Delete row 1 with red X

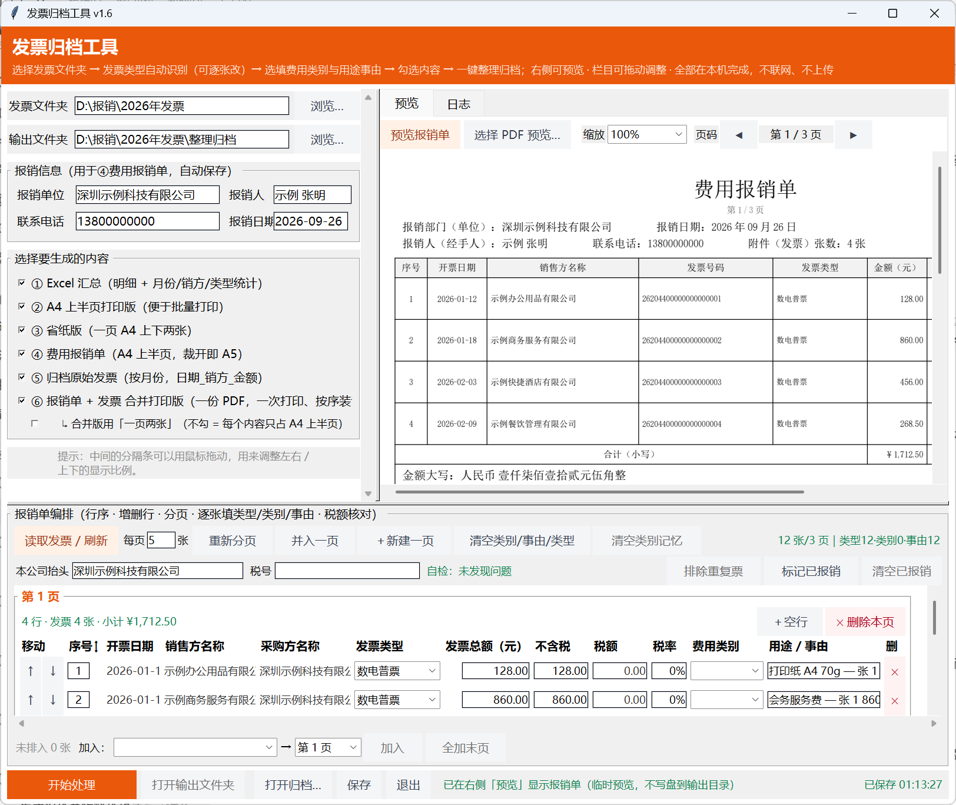(895, 672)
